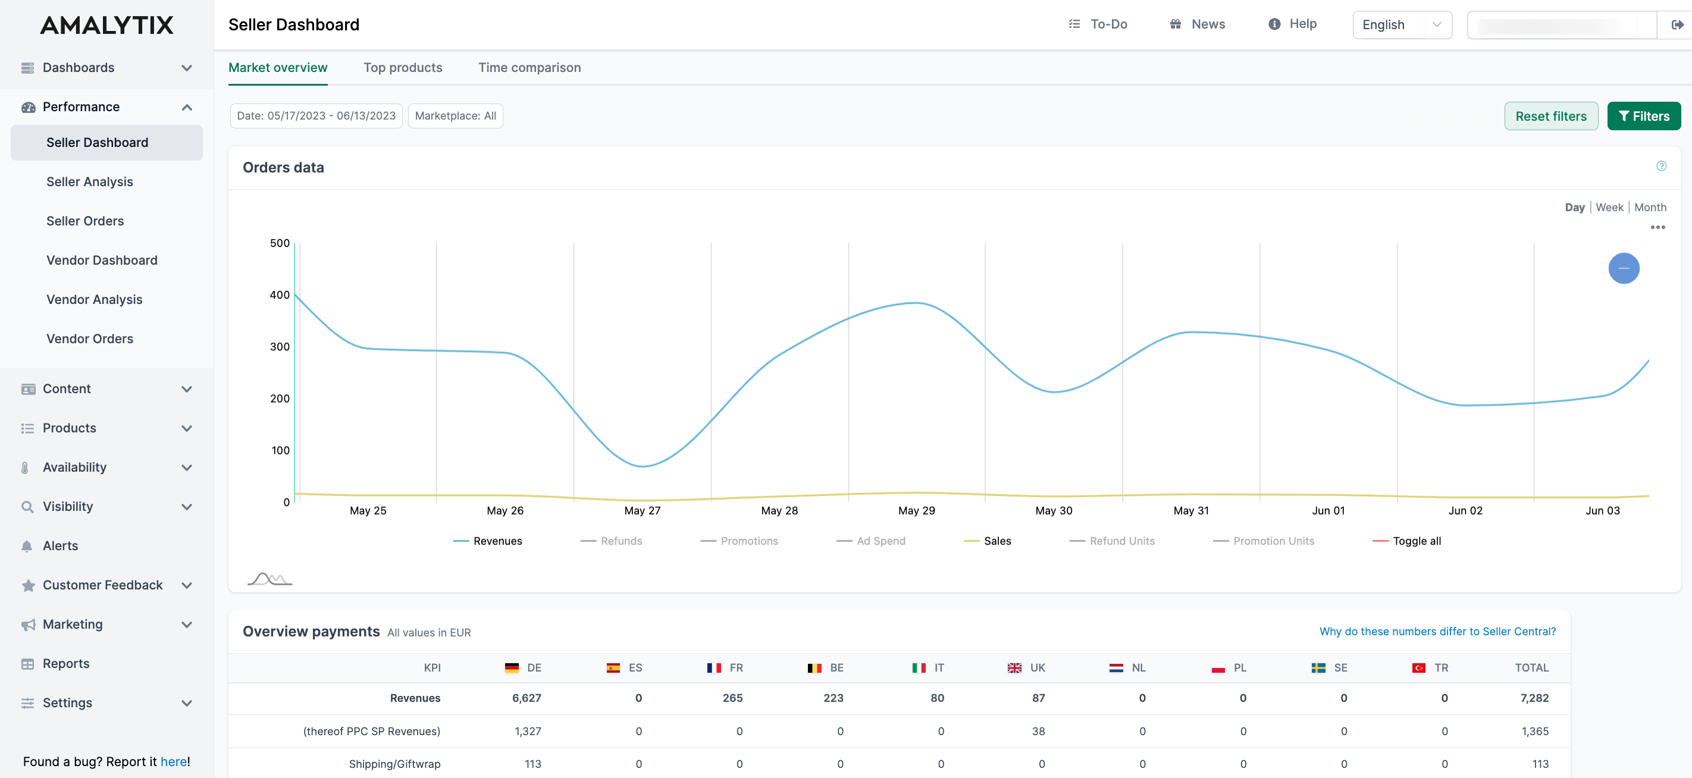Toggle the Refund Units series
The height and width of the screenshot is (778, 1692).
point(1112,541)
